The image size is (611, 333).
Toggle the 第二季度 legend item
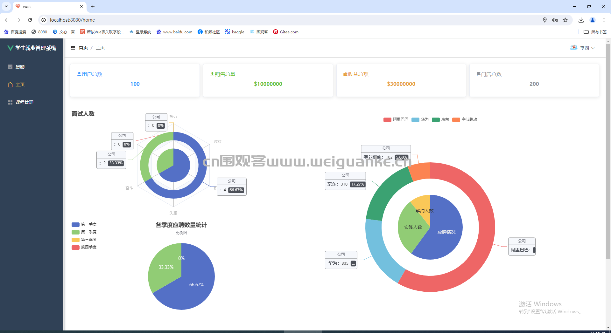pyautogui.click(x=84, y=232)
